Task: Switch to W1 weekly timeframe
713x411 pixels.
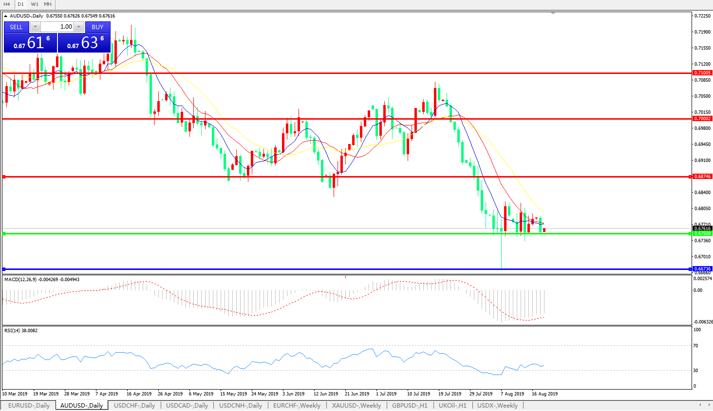Action: tap(35, 4)
